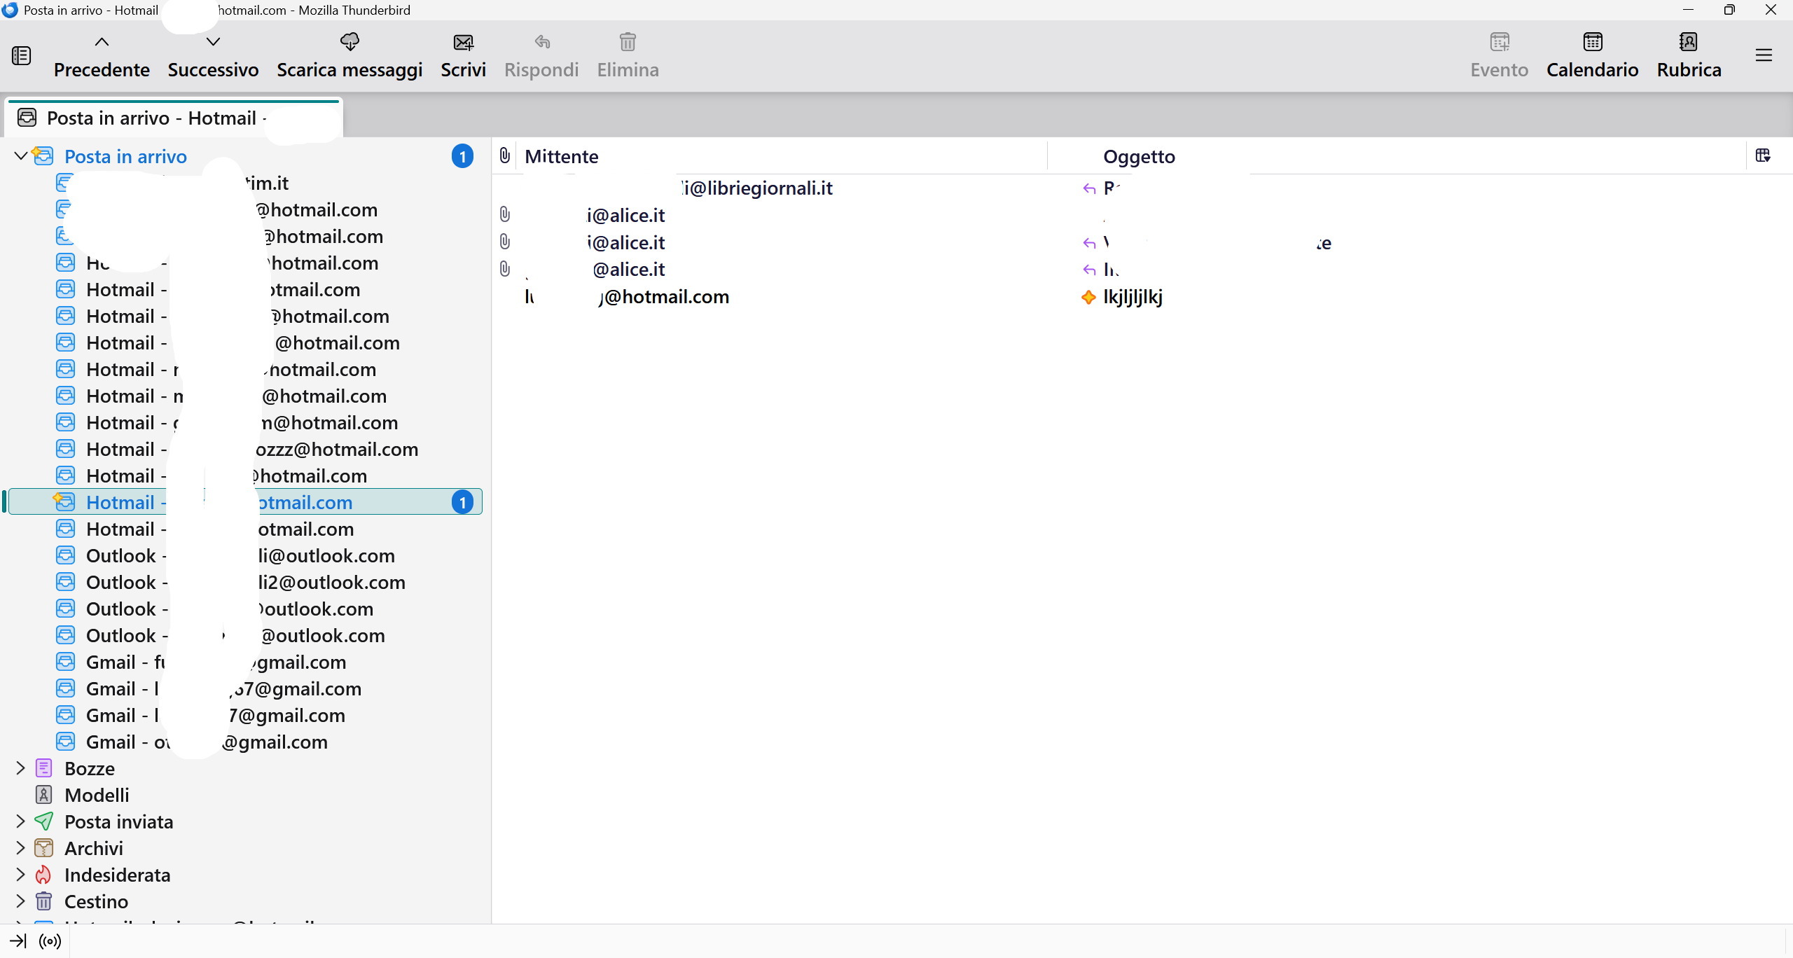Expand the Bozze folder
Viewport: 1793px width, 958px height.
20,768
